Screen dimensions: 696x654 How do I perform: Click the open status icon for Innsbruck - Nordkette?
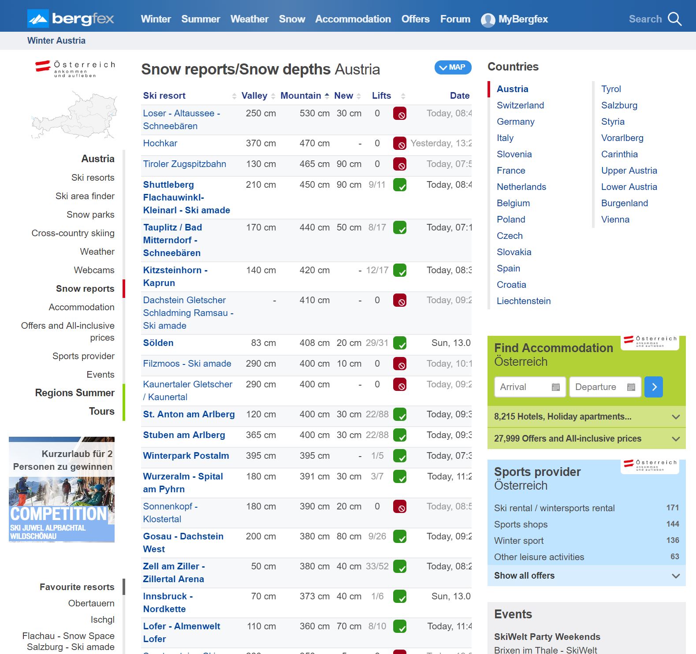pyautogui.click(x=400, y=597)
